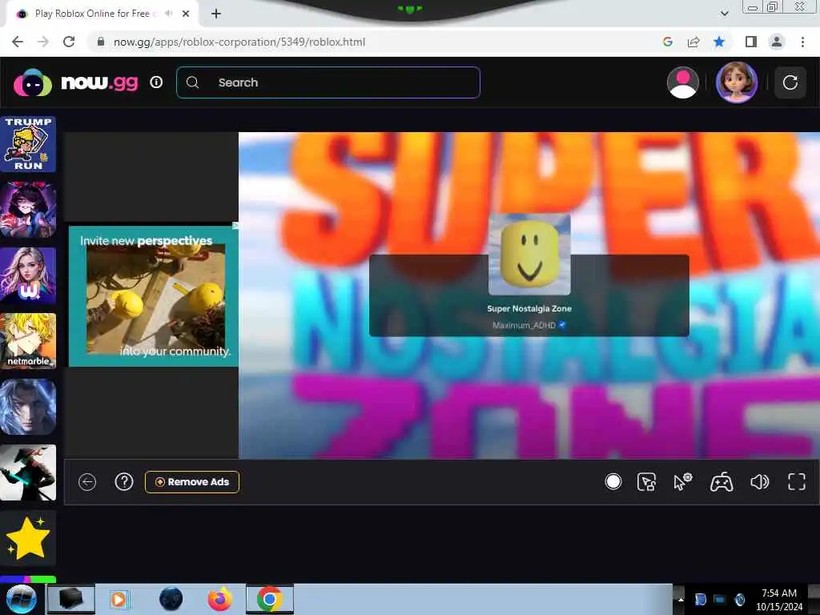
Task: Click the now.gg reload game button
Action: pyautogui.click(x=790, y=82)
